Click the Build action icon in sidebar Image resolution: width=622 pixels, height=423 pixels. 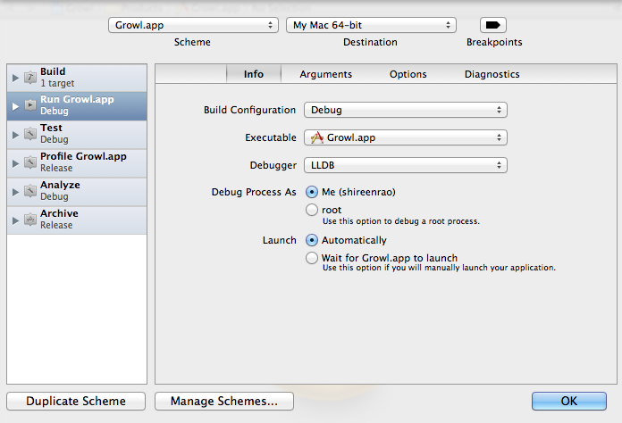[x=30, y=78]
